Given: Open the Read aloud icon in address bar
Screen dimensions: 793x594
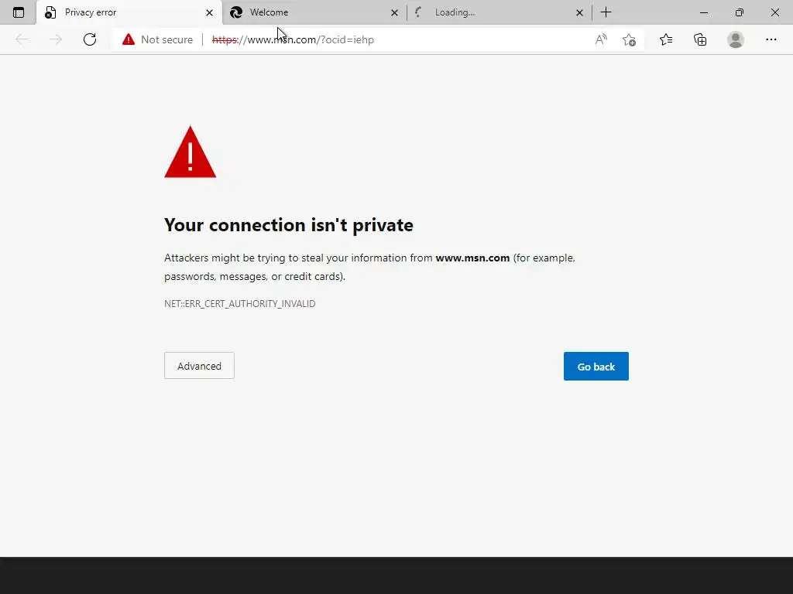Looking at the screenshot, I should point(601,39).
